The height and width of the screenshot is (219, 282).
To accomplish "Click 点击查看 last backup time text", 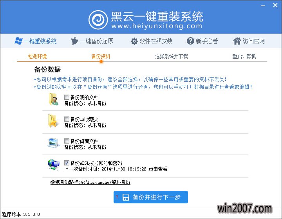I will tap(158, 169).
